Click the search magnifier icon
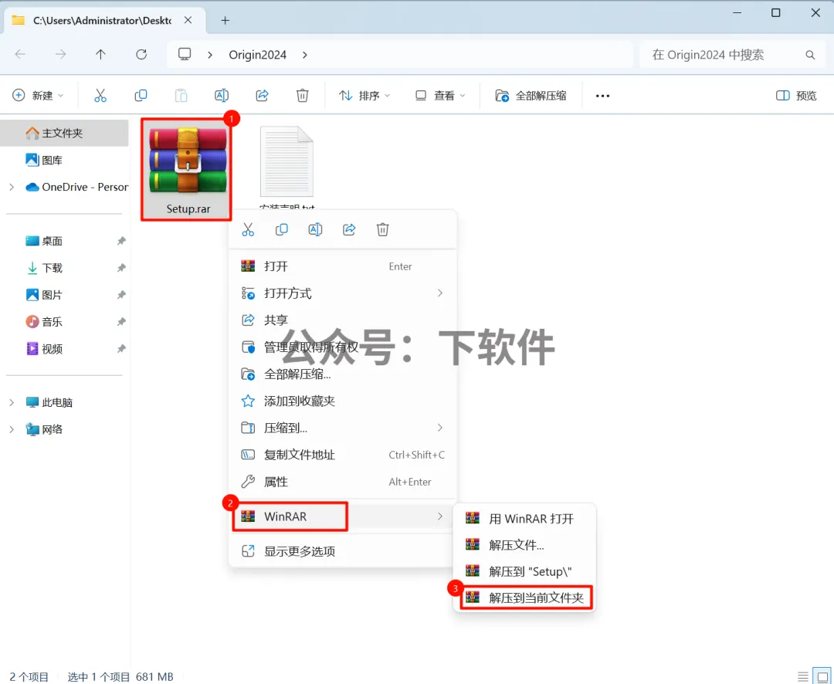The image size is (834, 684). tap(810, 55)
